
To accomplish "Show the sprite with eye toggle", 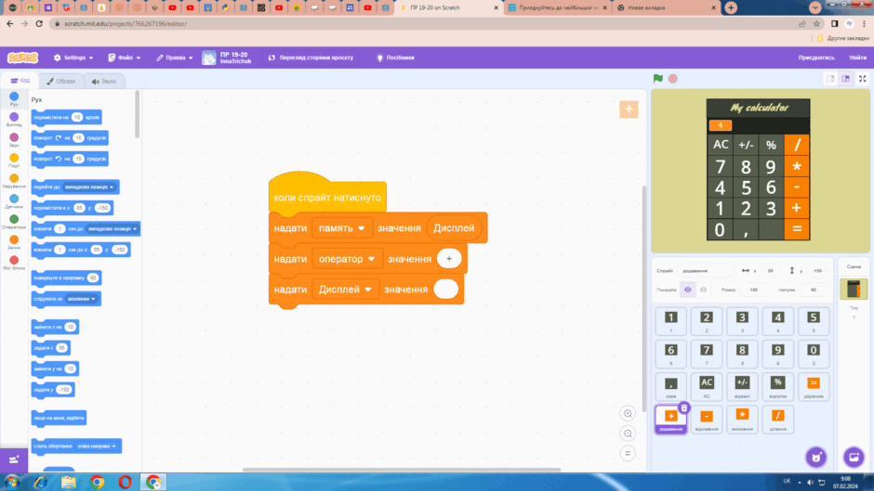I will [x=688, y=290].
